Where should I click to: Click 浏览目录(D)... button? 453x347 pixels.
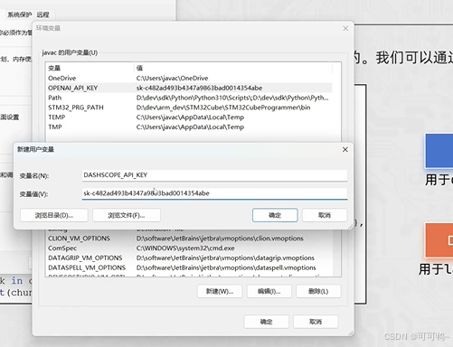point(54,215)
